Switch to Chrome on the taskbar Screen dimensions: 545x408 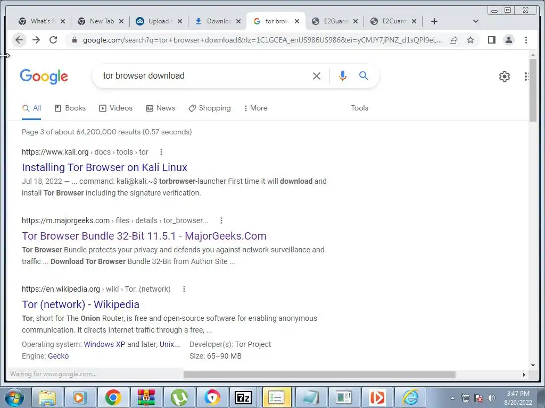(x=113, y=397)
